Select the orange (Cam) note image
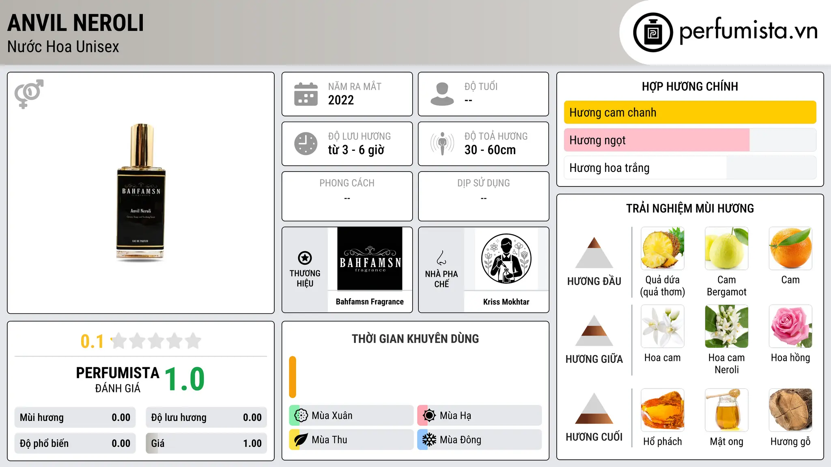The height and width of the screenshot is (467, 831). pyautogui.click(x=790, y=248)
